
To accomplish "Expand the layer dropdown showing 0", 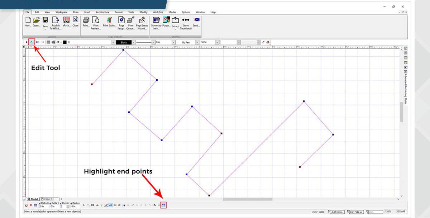I will click(113, 42).
